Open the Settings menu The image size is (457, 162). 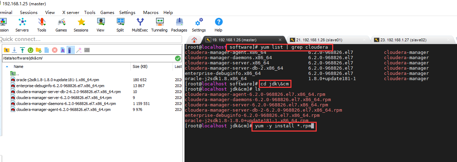(x=127, y=12)
